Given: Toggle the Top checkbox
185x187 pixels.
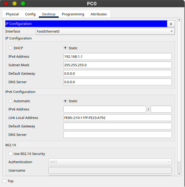Looking at the screenshot, I should (4, 181).
